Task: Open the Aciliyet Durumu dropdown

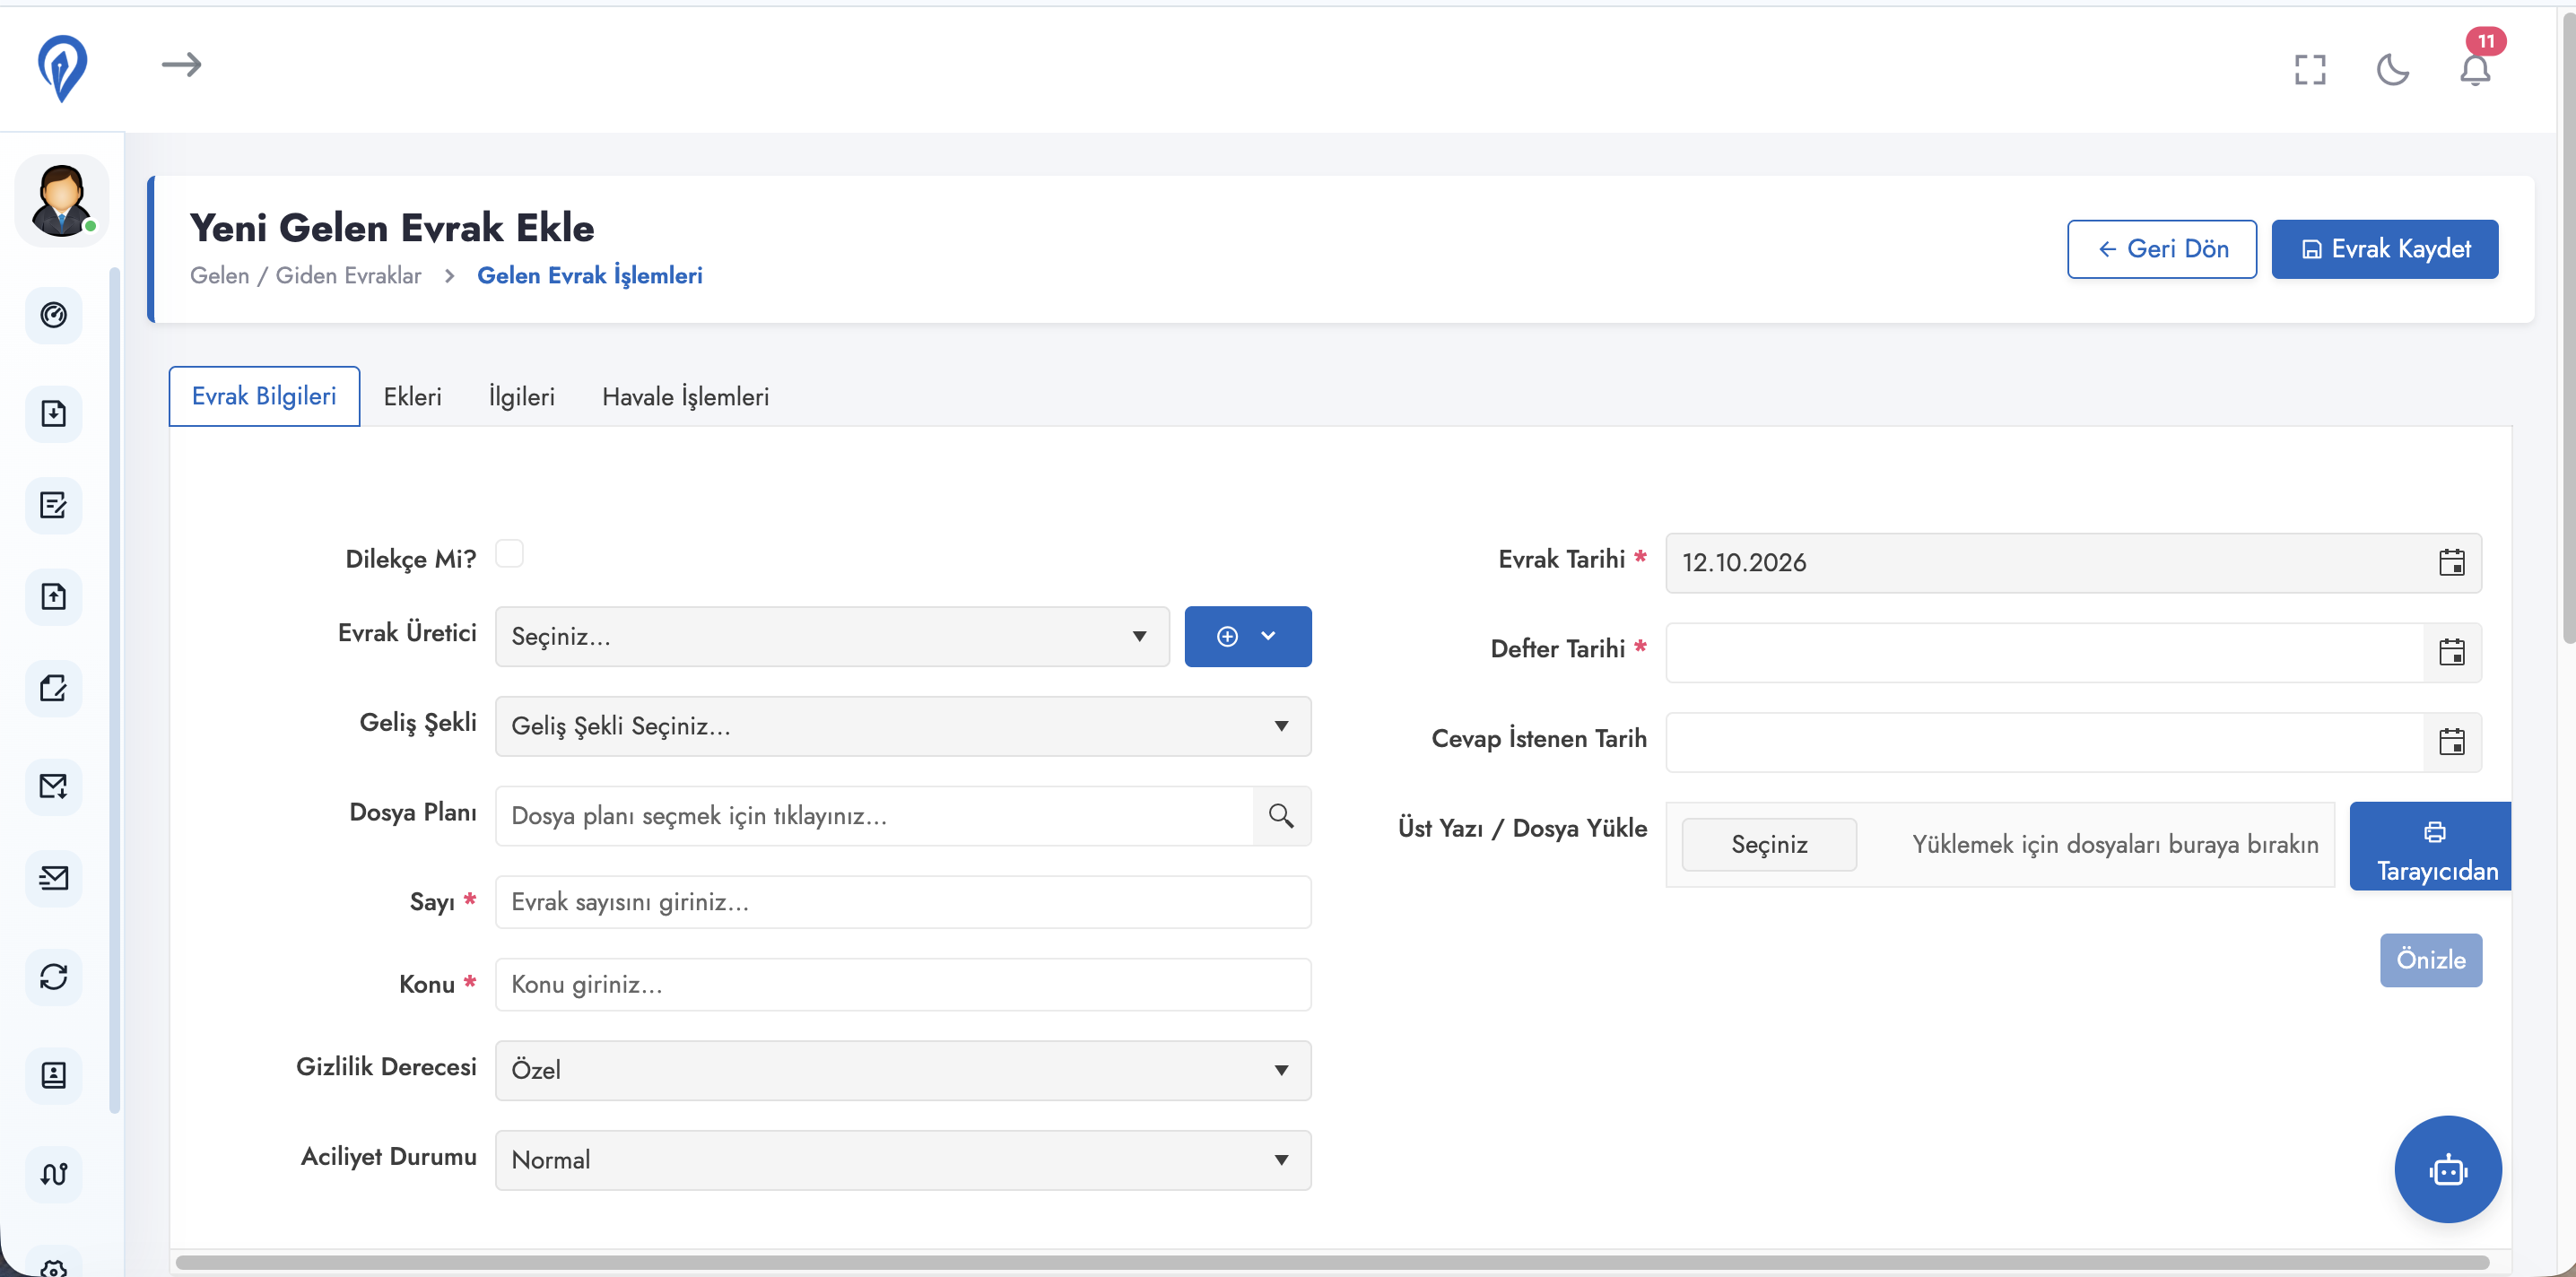Action: coord(903,1160)
